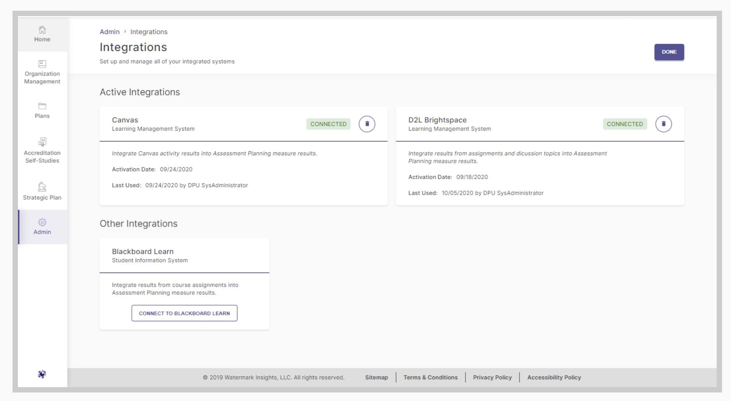The image size is (731, 401).
Task: View the Privacy Policy link
Action: (492, 377)
